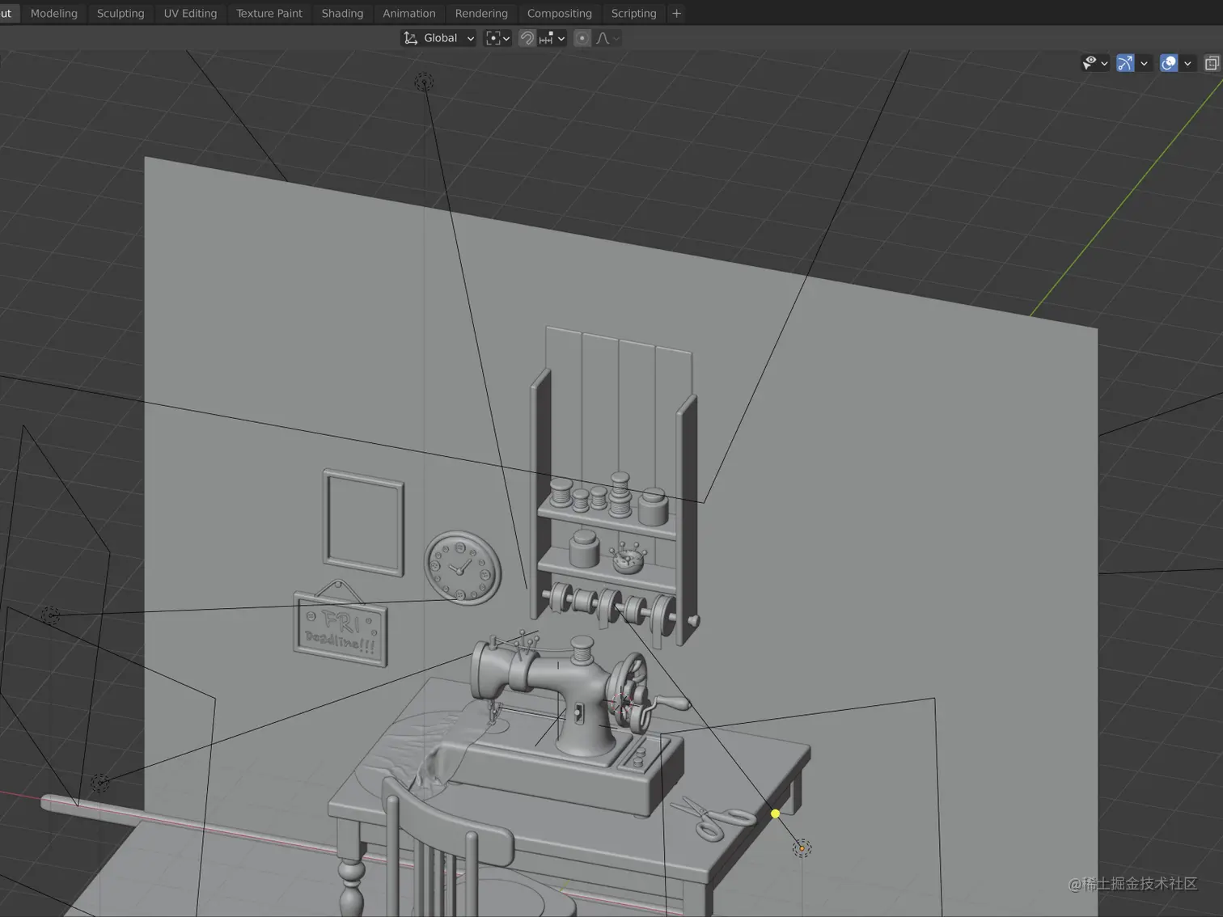1223x917 pixels.
Task: Select the empty picture frame on the wall
Action: [x=363, y=522]
